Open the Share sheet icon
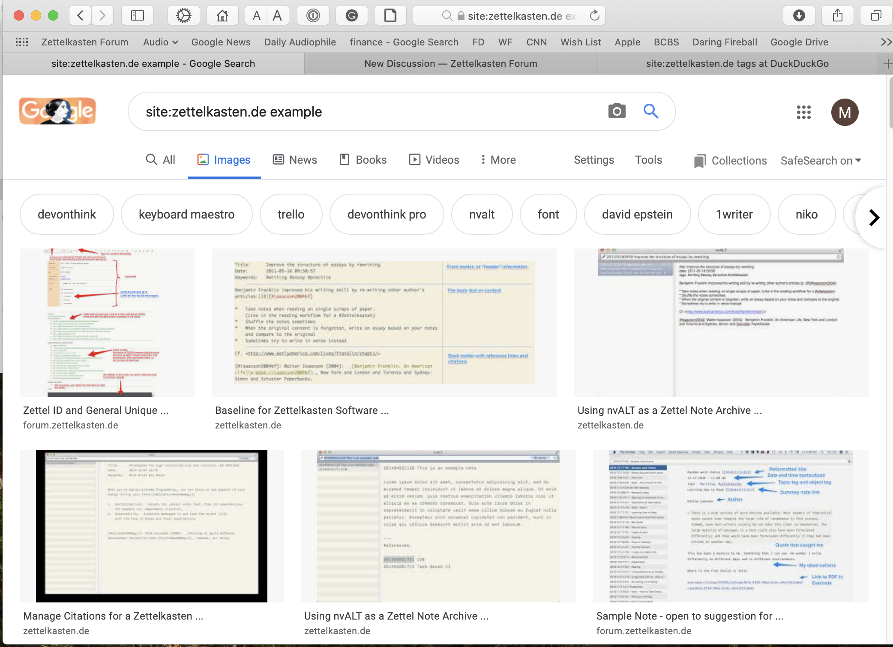This screenshot has height=647, width=893. click(x=838, y=16)
